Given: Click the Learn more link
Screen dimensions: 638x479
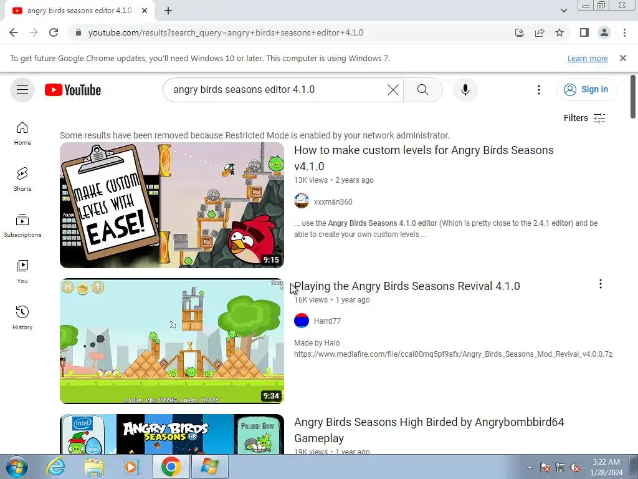Looking at the screenshot, I should coord(588,59).
